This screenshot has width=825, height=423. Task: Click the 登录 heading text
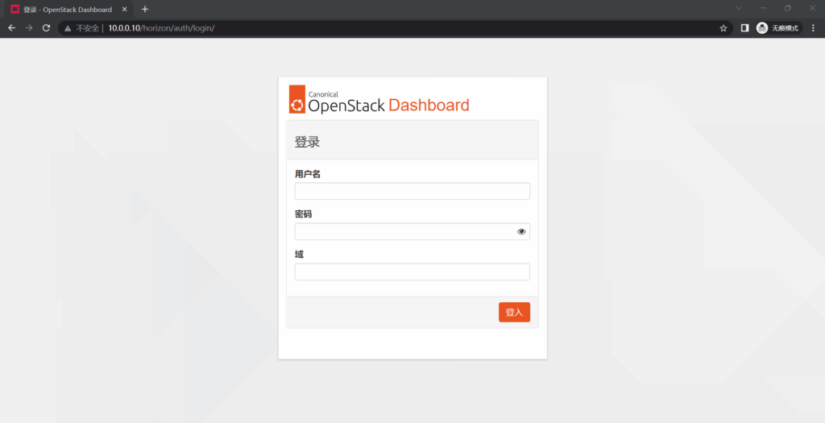(307, 142)
